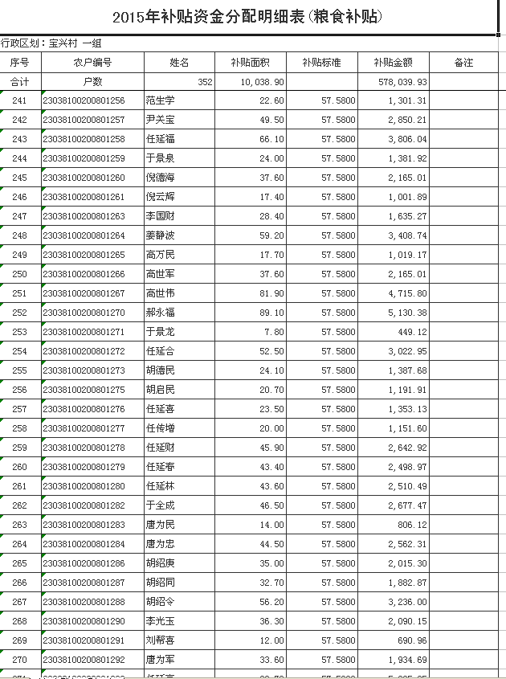This screenshot has width=506, height=679.
Task: Click the name cell 唐为民
Action: 179,525
